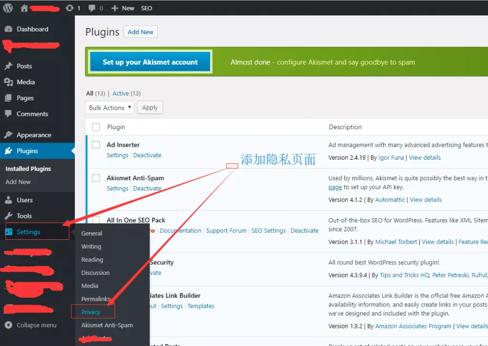Click Akismet sign-up page link
This screenshot has height=346, width=488.
tap(335, 187)
